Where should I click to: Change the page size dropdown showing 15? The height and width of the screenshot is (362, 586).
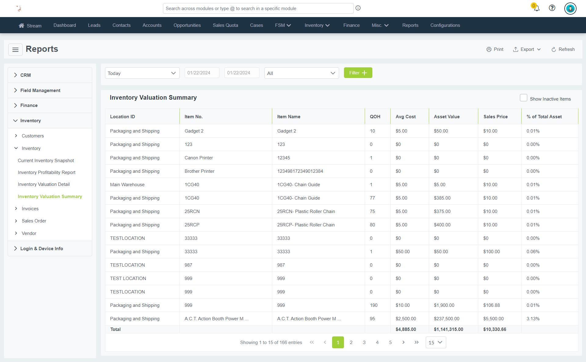point(436,342)
